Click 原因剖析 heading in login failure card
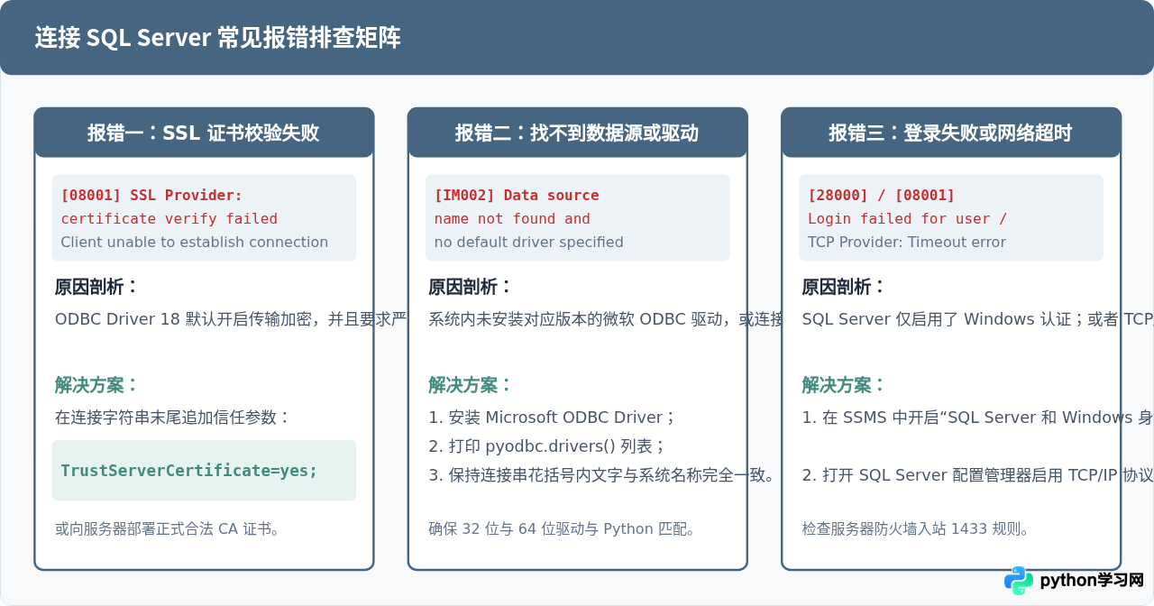This screenshot has height=606, width=1154. pyautogui.click(x=843, y=287)
